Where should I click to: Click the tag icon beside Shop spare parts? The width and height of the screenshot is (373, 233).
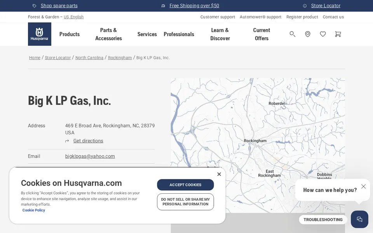pyautogui.click(x=34, y=6)
